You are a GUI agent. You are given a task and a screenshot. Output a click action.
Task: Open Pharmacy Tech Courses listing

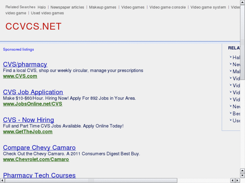click(x=39, y=175)
